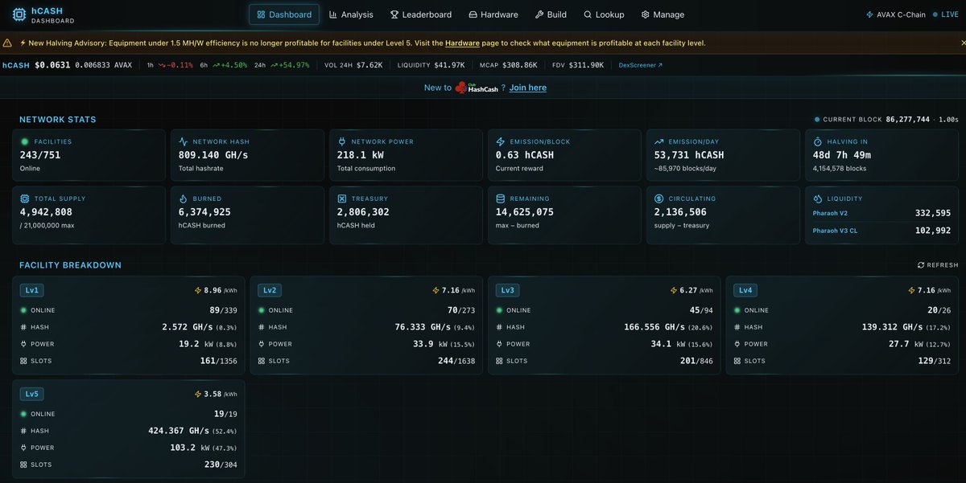Click the FDV $311.90K value
The width and height of the screenshot is (966, 483).
point(585,65)
